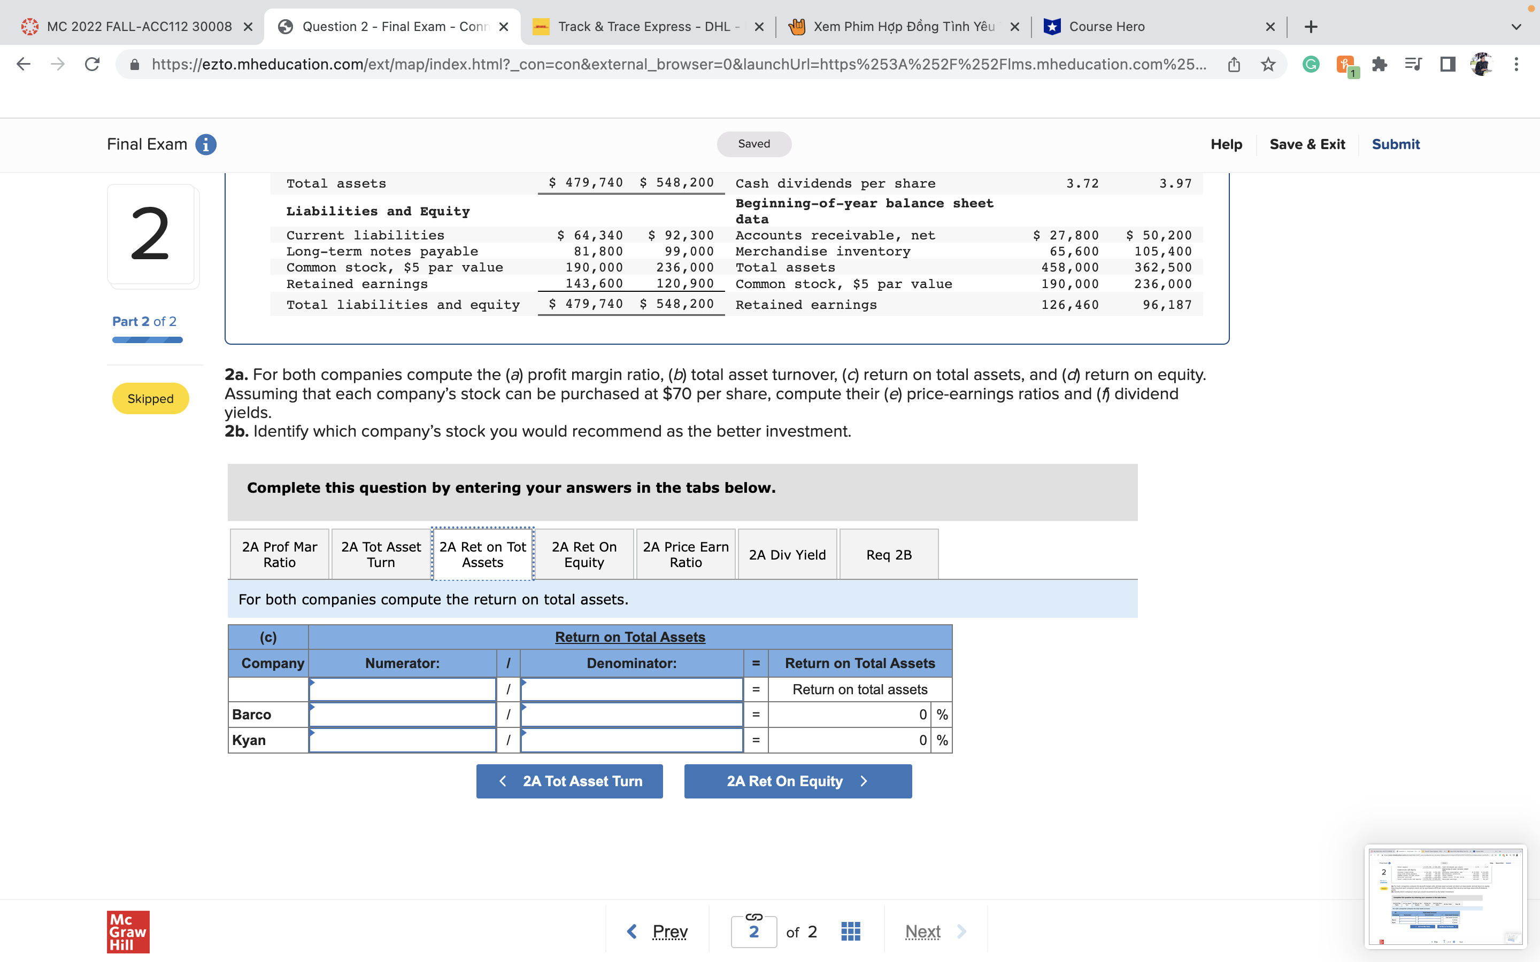Image resolution: width=1540 pixels, height=962 pixels.
Task: Bookmark page with the star icon
Action: 1268,64
